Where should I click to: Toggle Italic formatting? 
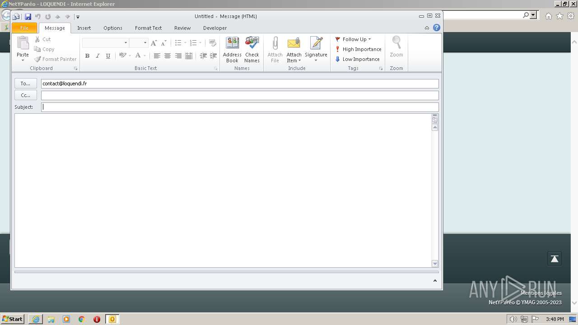pyautogui.click(x=98, y=56)
